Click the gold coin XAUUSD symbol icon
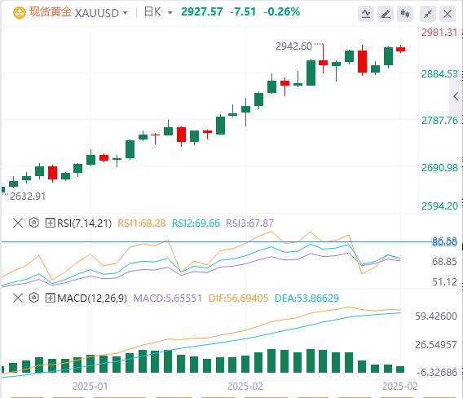The width and height of the screenshot is (463, 398). [x=20, y=13]
